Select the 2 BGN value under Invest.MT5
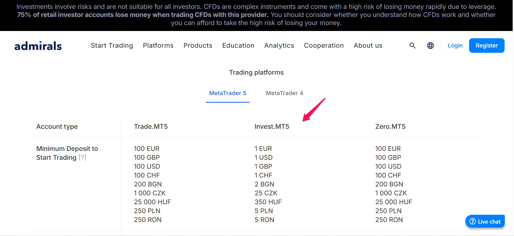The image size is (514, 236). (264, 184)
